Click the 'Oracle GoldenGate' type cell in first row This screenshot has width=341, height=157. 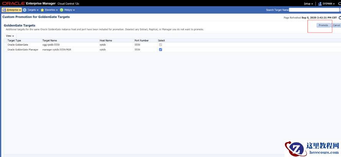coord(18,45)
